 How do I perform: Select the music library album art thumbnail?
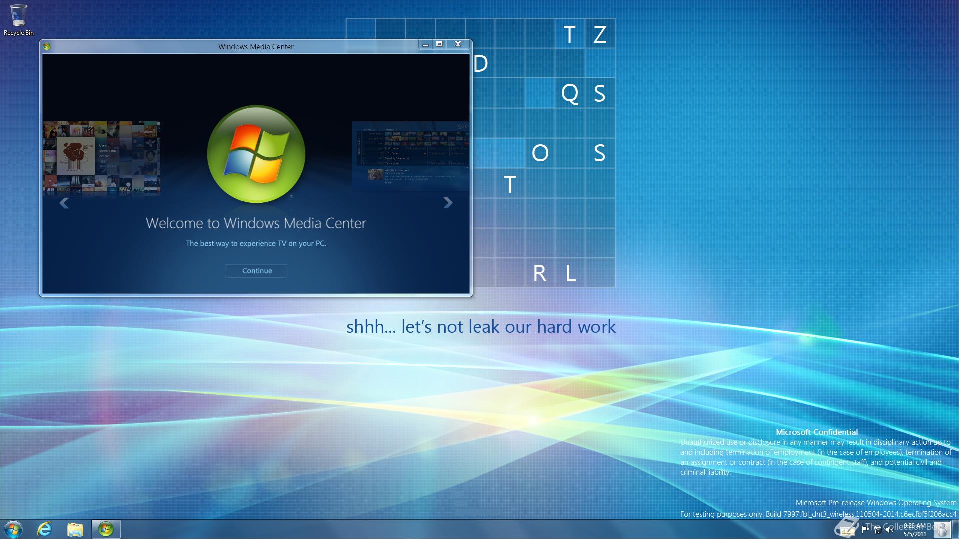pos(102,157)
